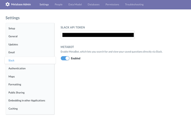This screenshot has width=191, height=127.
Task: Switch to the Databases section
Action: (94, 4)
